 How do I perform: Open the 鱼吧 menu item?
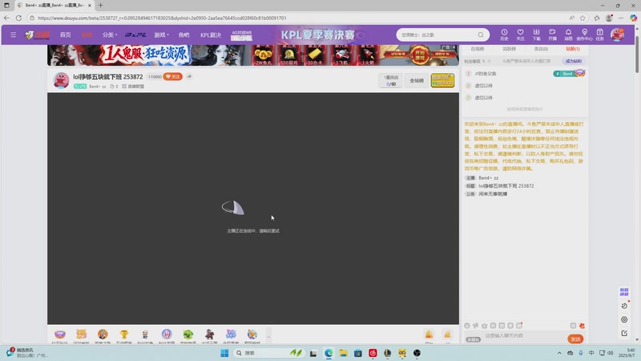click(184, 34)
